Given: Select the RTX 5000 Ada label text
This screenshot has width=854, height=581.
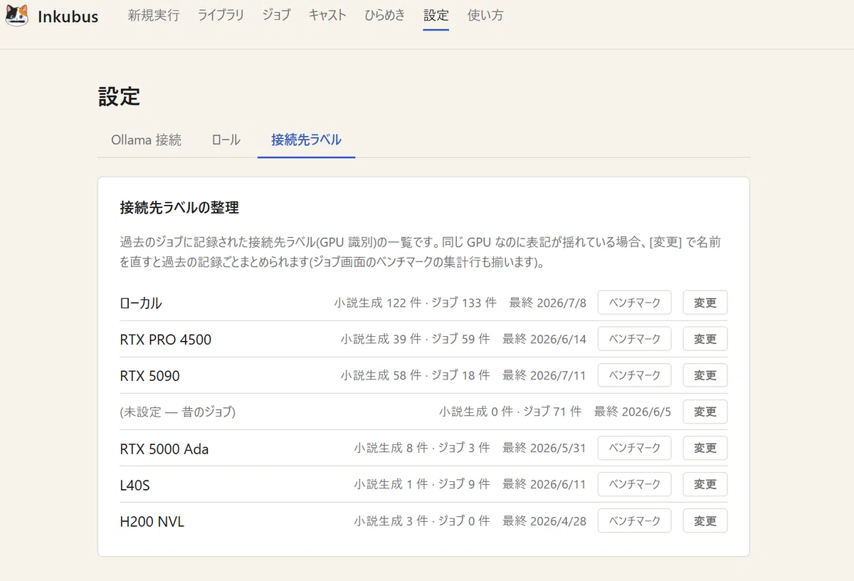Looking at the screenshot, I should tap(164, 449).
